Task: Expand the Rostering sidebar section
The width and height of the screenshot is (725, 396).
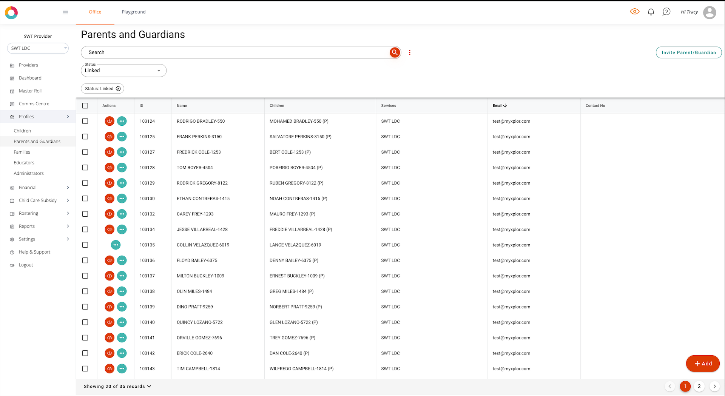Action: 38,213
